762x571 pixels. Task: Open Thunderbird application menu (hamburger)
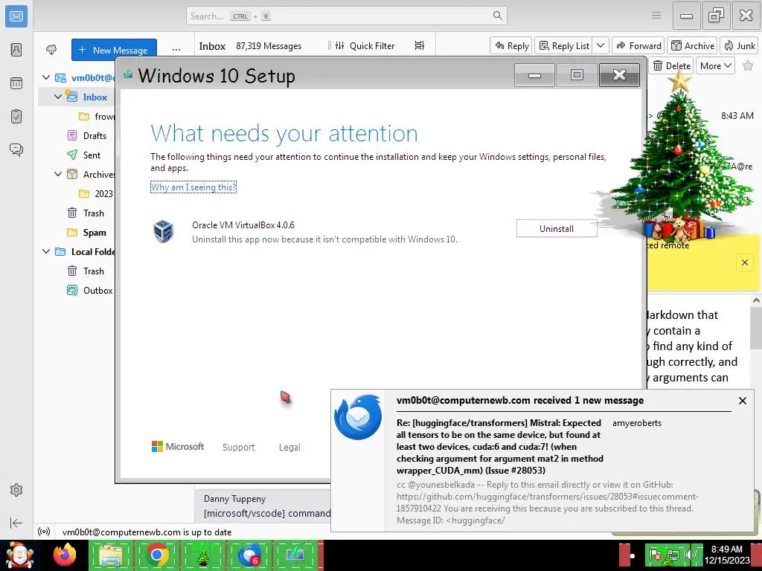tap(656, 16)
